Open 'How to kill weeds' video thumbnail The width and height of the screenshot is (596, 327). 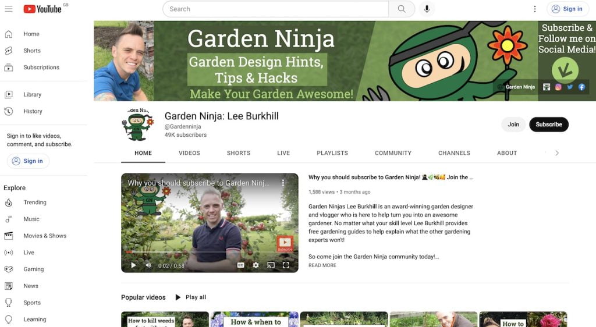coord(165,319)
